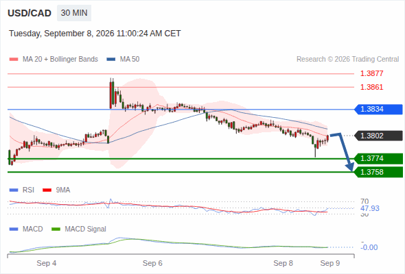Click the 1.3861 resistance label
The width and height of the screenshot is (405, 274).
tap(371, 87)
